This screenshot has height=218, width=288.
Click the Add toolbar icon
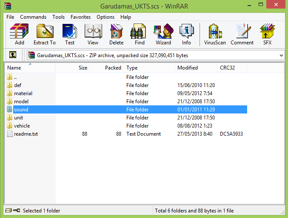pyautogui.click(x=19, y=34)
